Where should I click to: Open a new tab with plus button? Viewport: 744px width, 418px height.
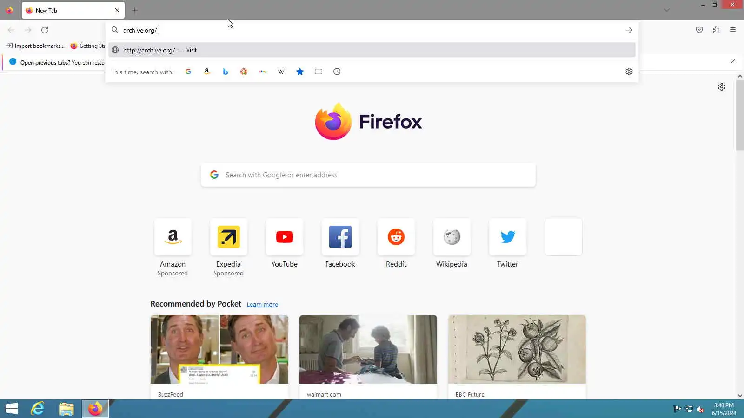pos(135,10)
